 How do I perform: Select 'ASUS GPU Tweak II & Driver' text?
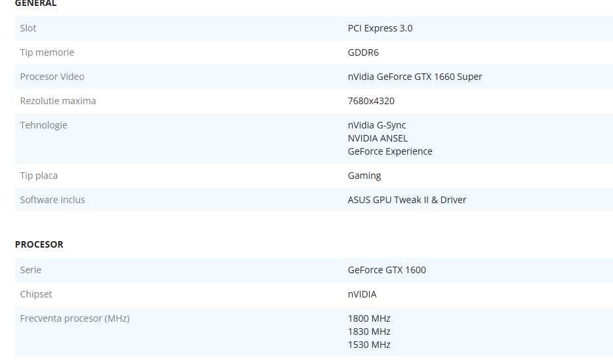(x=407, y=200)
